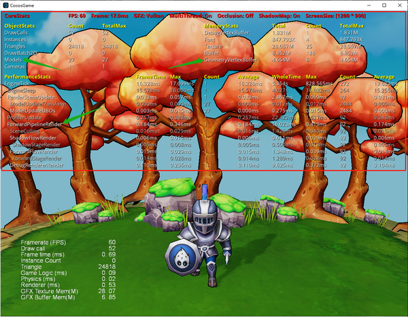408x317 pixels.
Task: Click the 'DrawCalls' row label
Action: (x=16, y=33)
